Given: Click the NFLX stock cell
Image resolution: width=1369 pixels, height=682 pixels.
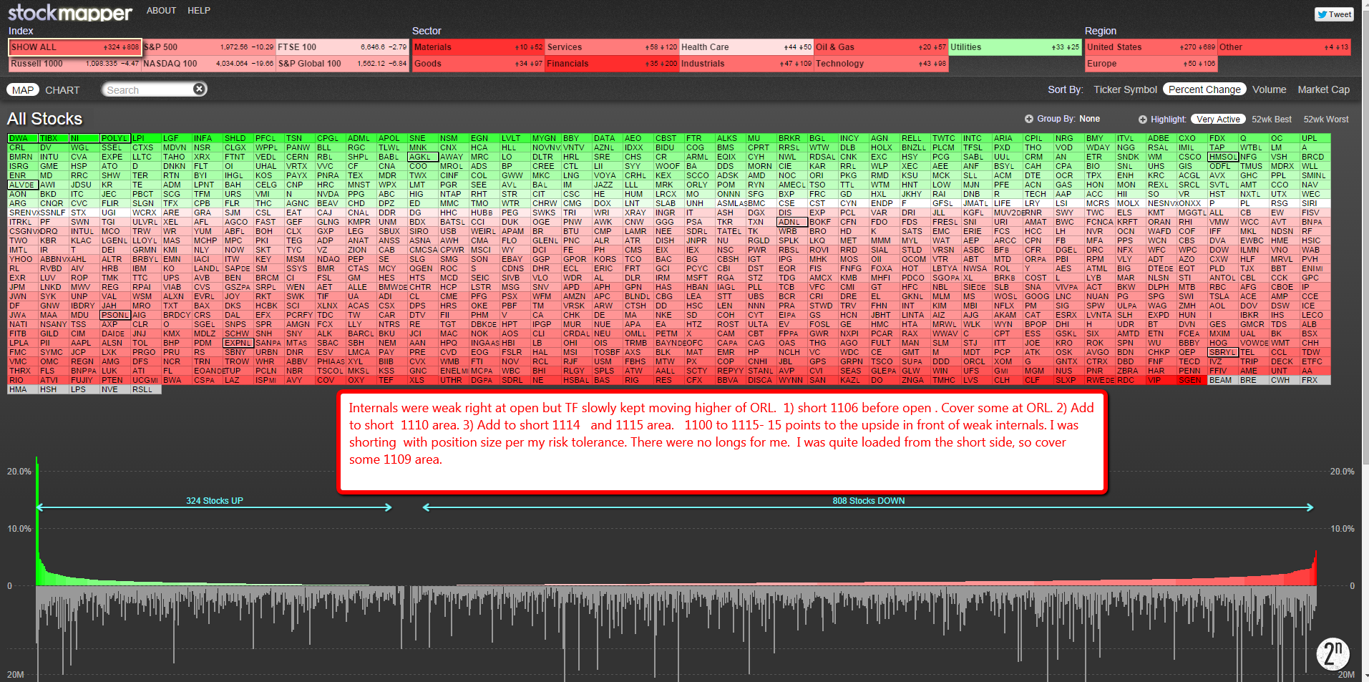Looking at the screenshot, I should (1007, 306).
